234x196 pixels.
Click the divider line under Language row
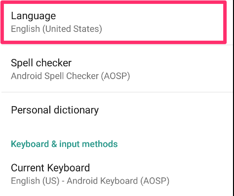[x=117, y=45]
